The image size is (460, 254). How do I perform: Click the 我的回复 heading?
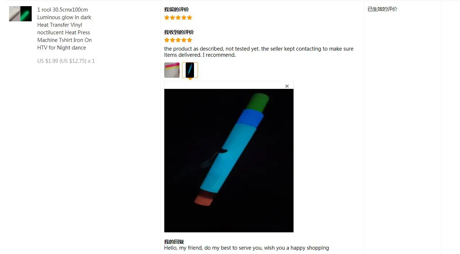coord(174,242)
